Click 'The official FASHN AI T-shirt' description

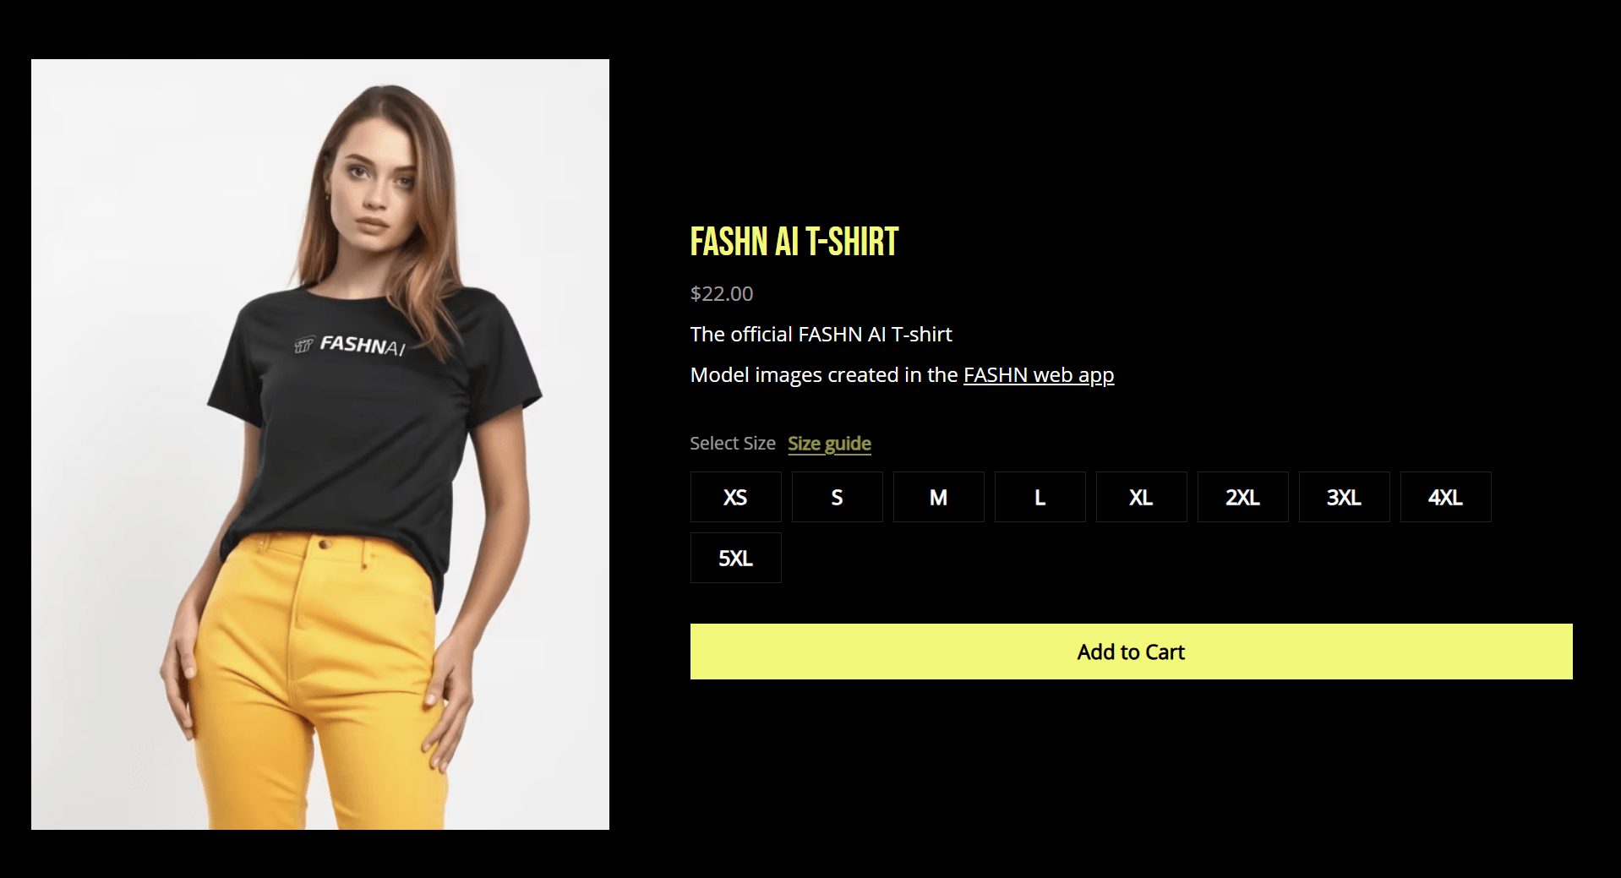[821, 335]
